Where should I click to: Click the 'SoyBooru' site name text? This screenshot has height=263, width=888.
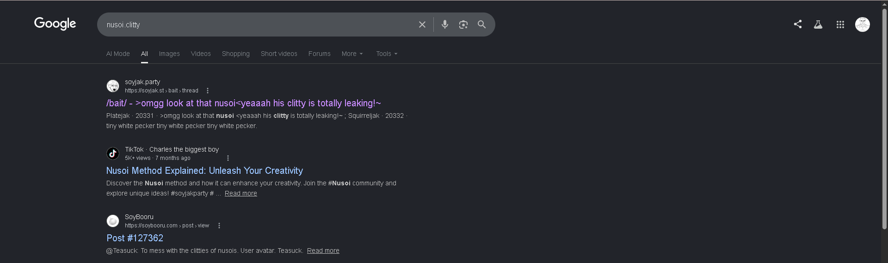point(139,217)
